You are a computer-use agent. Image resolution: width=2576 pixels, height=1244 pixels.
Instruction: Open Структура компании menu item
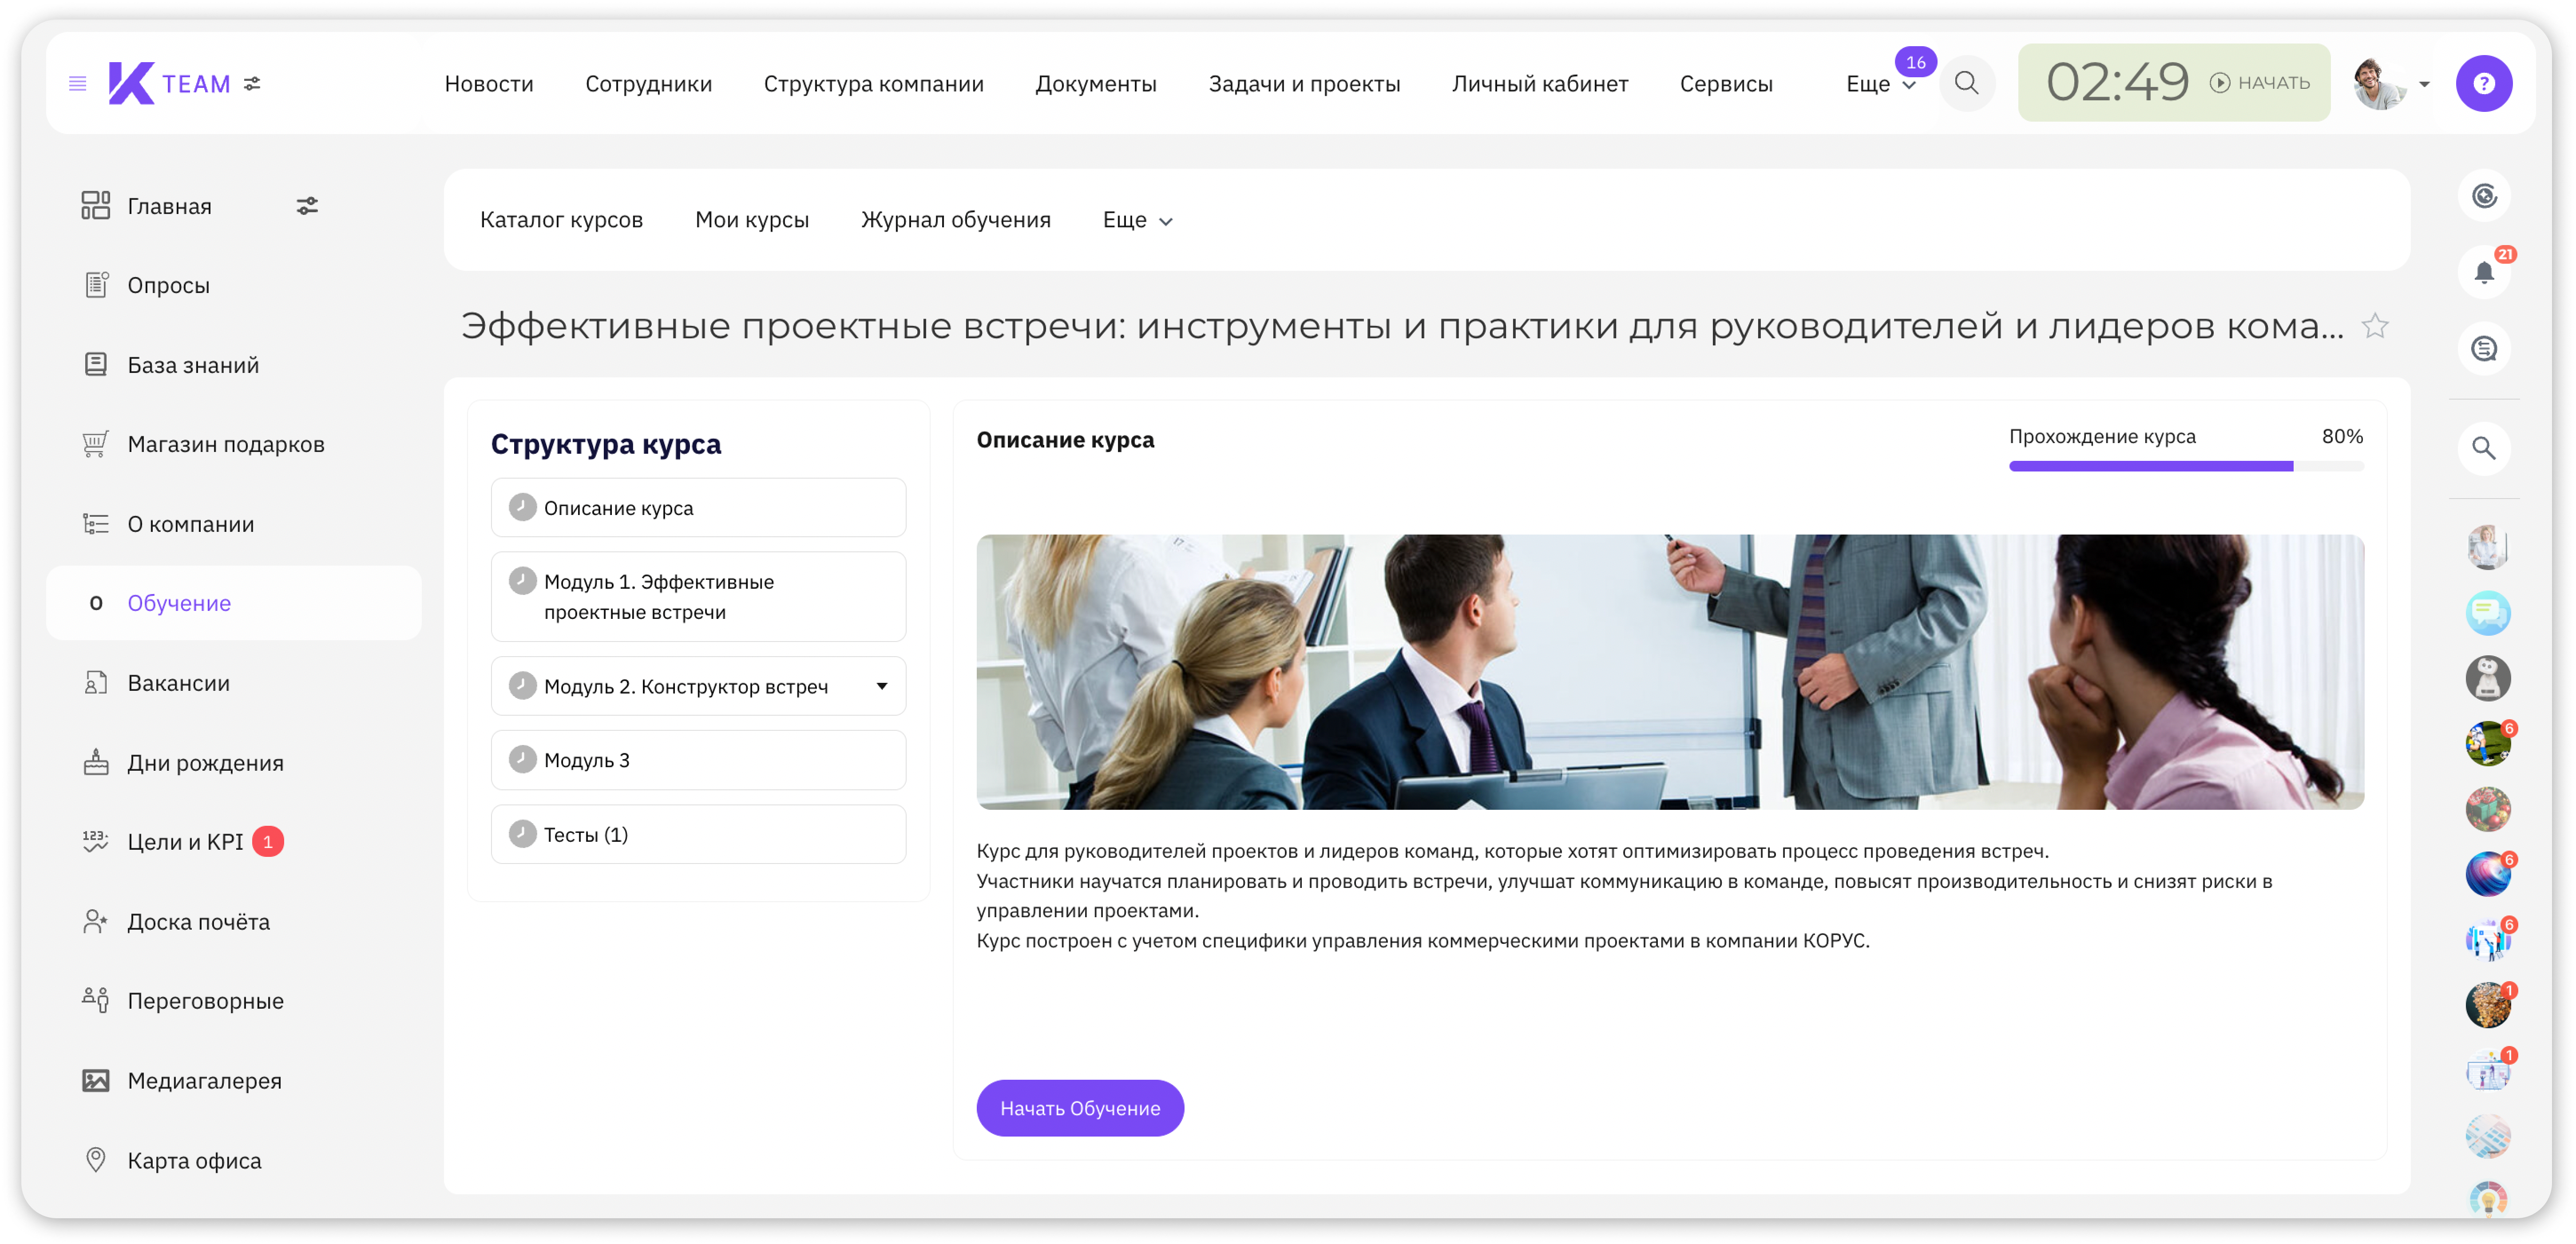(x=874, y=84)
